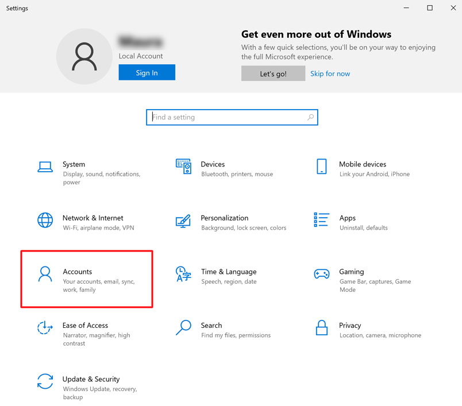Image resolution: width=462 pixels, height=406 pixels.
Task: Open the Network & Internet globe icon
Action: 45,220
